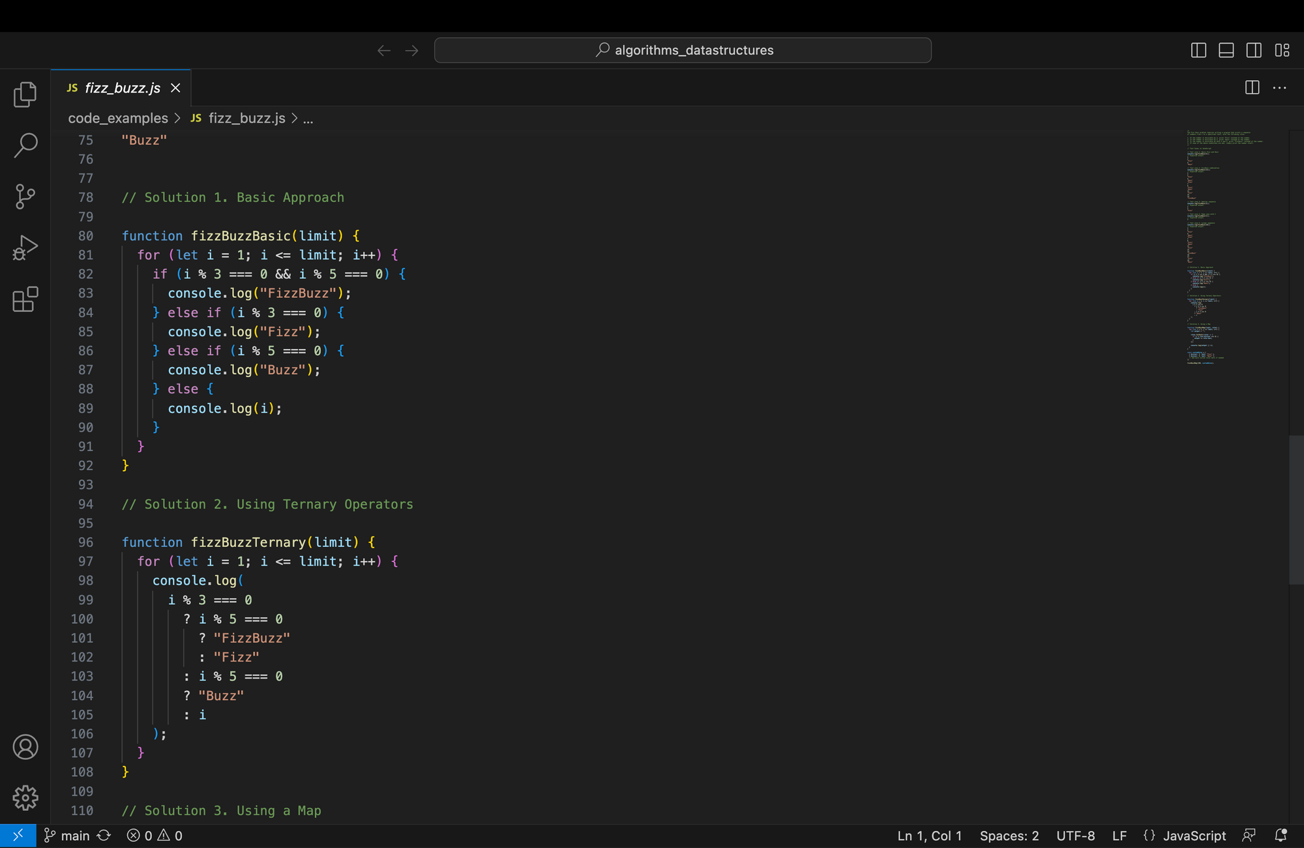Split the editor with the split icon
1304x848 pixels.
coord(1252,87)
